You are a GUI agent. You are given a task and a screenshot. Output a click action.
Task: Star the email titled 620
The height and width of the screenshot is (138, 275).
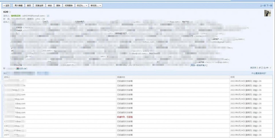click(10, 12)
